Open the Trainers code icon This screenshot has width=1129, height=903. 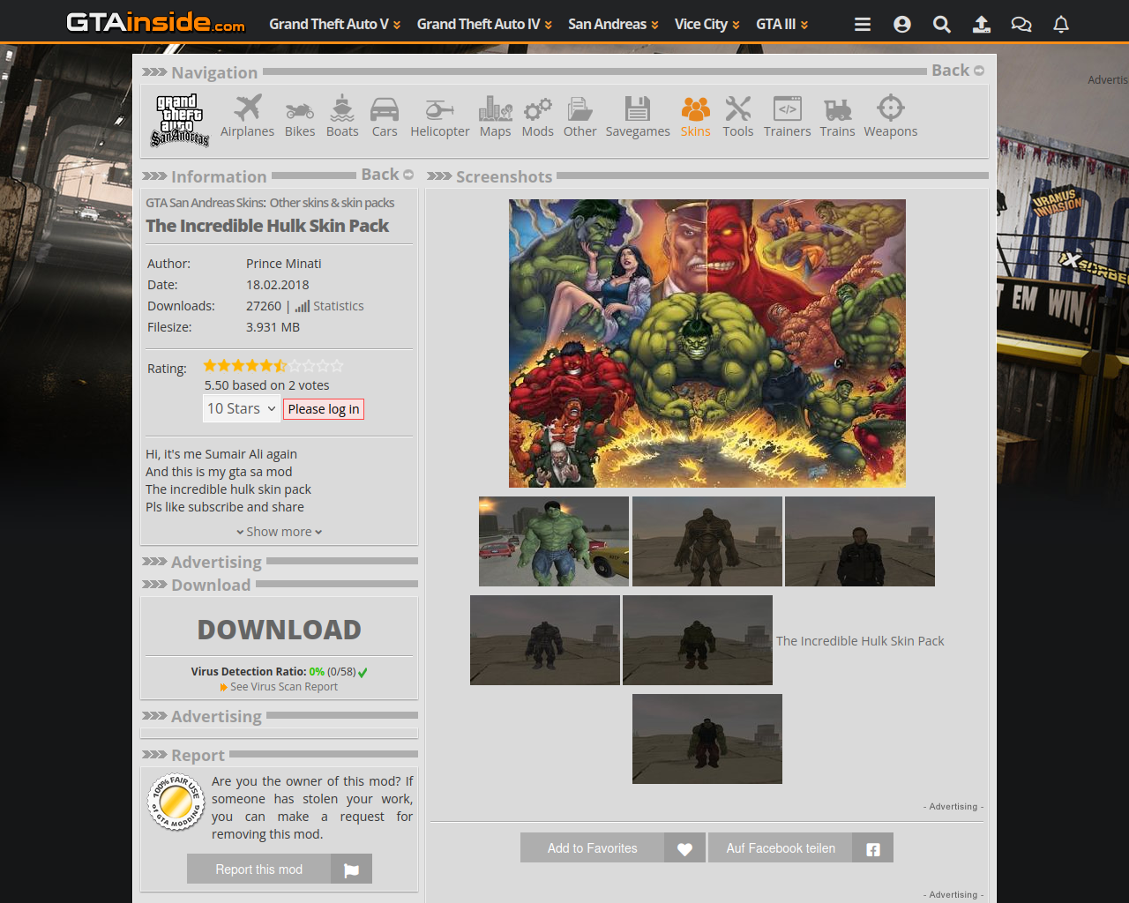point(788,108)
